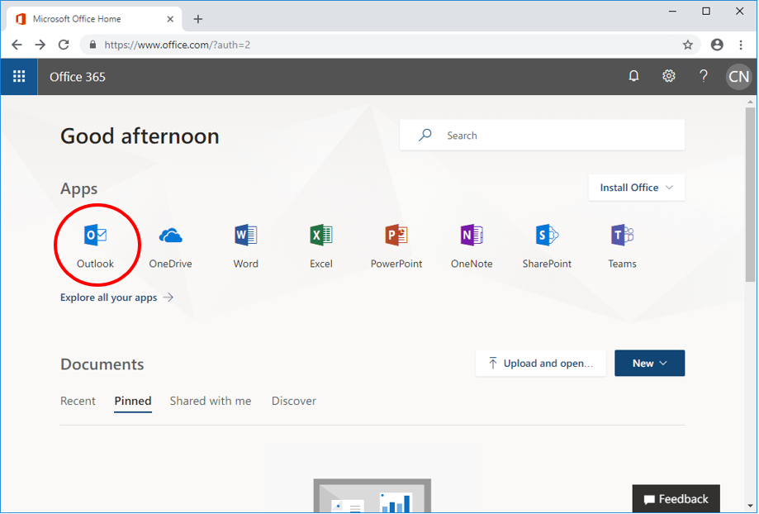This screenshot has width=759, height=514.
Task: Launch the Teams app
Action: click(x=623, y=245)
